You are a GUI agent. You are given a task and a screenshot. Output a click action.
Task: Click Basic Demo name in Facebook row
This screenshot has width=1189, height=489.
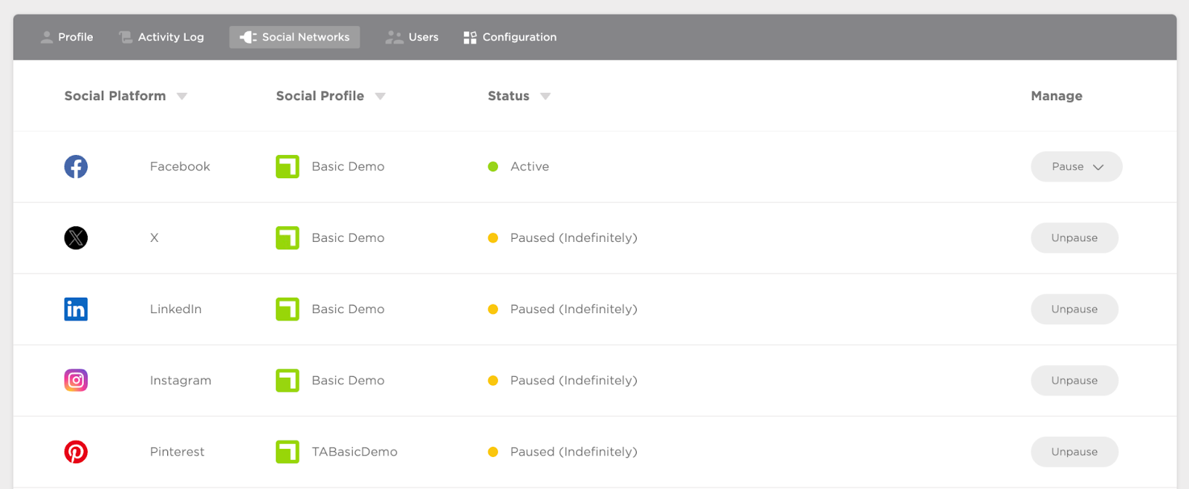click(348, 167)
